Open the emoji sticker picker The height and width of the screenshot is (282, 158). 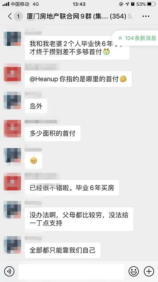pos(134,271)
